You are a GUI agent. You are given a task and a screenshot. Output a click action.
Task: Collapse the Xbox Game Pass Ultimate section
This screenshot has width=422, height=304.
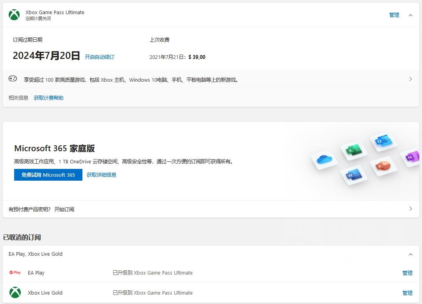(411, 15)
